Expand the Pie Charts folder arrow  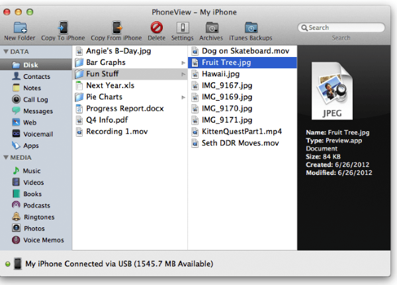[183, 97]
